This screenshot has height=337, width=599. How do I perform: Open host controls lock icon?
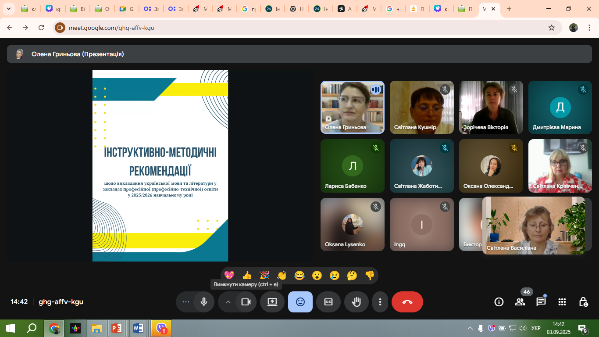[x=583, y=302]
